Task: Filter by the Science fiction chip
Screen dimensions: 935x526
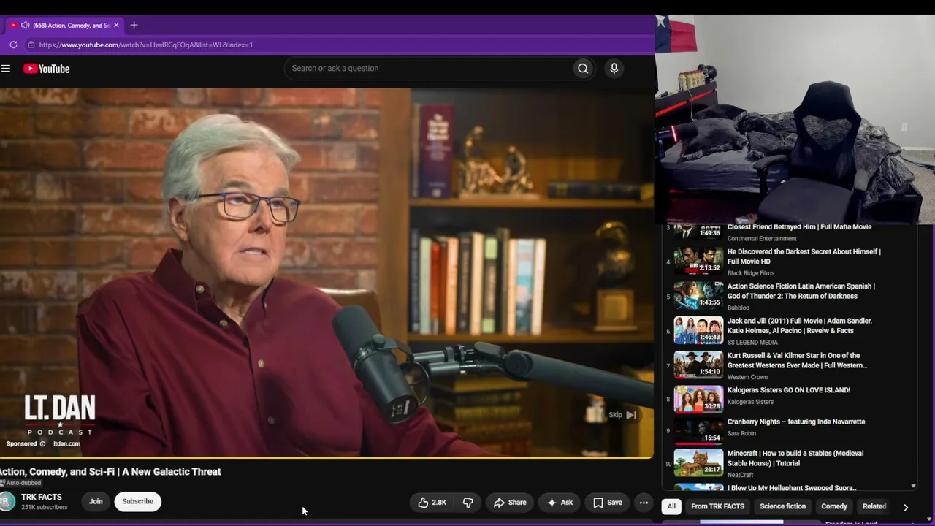Action: (x=782, y=506)
